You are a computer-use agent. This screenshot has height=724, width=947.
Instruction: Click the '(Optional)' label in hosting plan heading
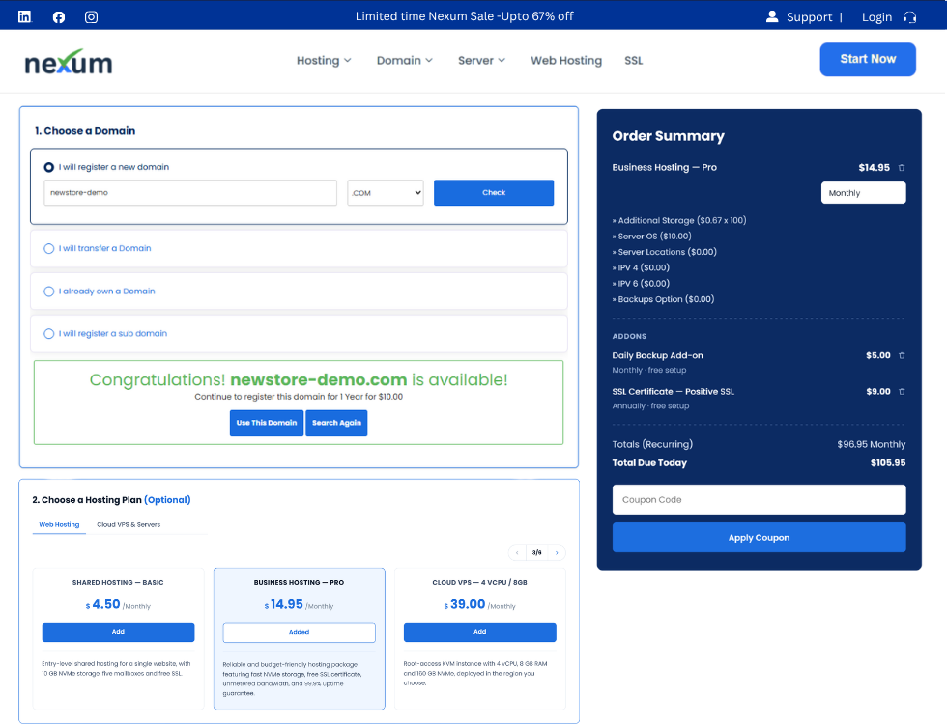tap(167, 500)
